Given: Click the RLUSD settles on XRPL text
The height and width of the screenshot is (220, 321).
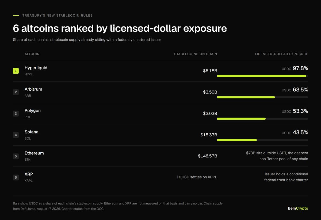Looking at the screenshot, I should [197, 177].
